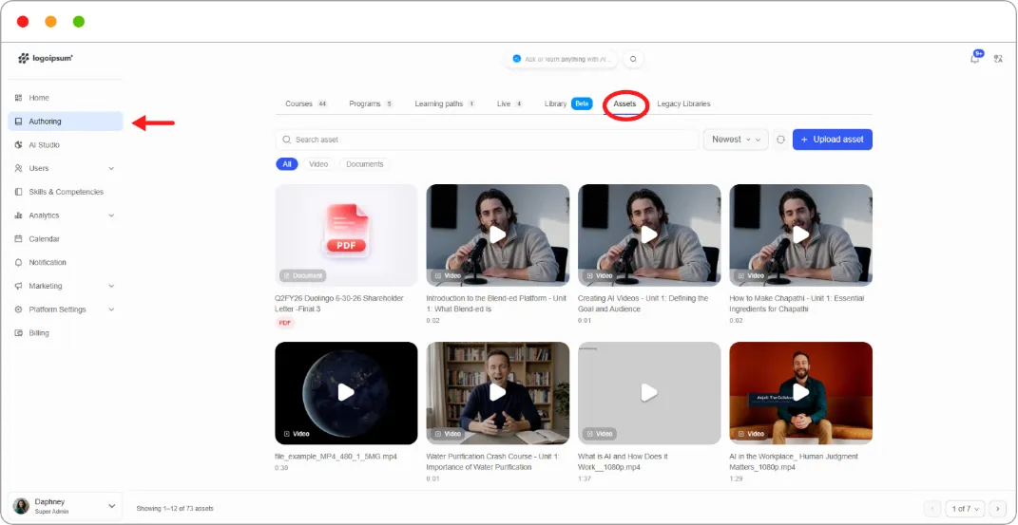The width and height of the screenshot is (1018, 525).
Task: Play the How to Make Chapathi video
Action: pyautogui.click(x=800, y=234)
